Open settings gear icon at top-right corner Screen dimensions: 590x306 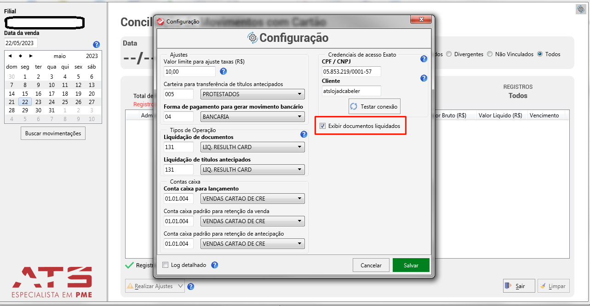[580, 9]
